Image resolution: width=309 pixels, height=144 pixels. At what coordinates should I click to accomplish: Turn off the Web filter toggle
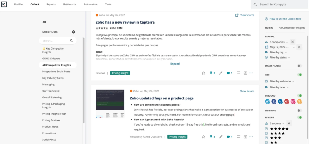[x=299, y=75]
